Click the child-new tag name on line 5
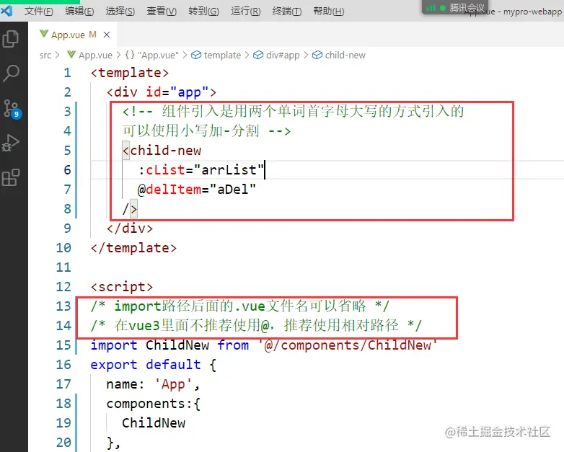 coord(165,151)
